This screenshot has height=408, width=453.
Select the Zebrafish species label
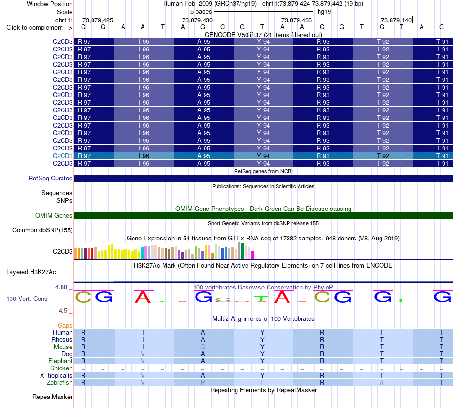pos(60,383)
